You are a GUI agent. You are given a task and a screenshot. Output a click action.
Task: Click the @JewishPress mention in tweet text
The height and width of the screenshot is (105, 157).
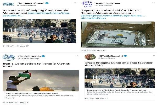(x=93, y=18)
